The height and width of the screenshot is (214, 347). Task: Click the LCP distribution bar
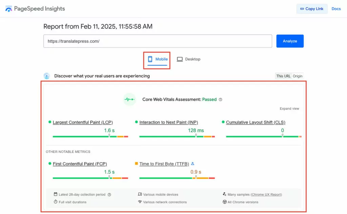coord(90,136)
